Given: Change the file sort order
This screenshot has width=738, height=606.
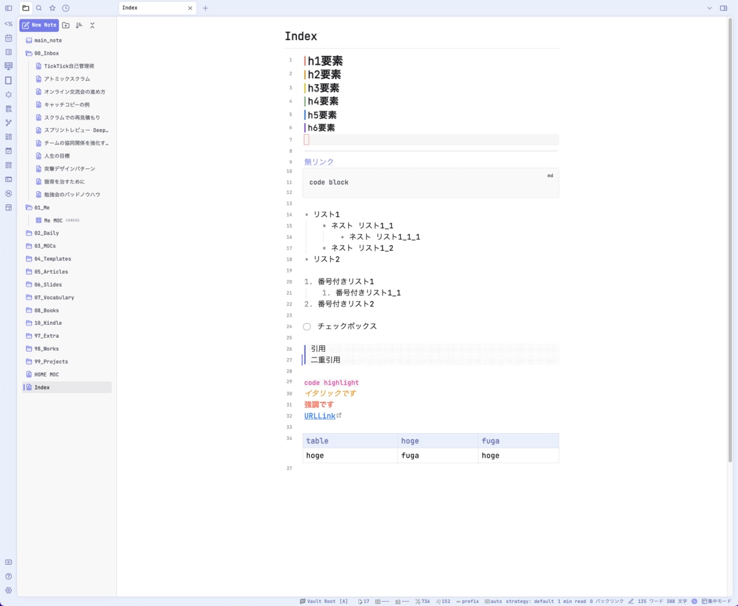Looking at the screenshot, I should pos(79,25).
